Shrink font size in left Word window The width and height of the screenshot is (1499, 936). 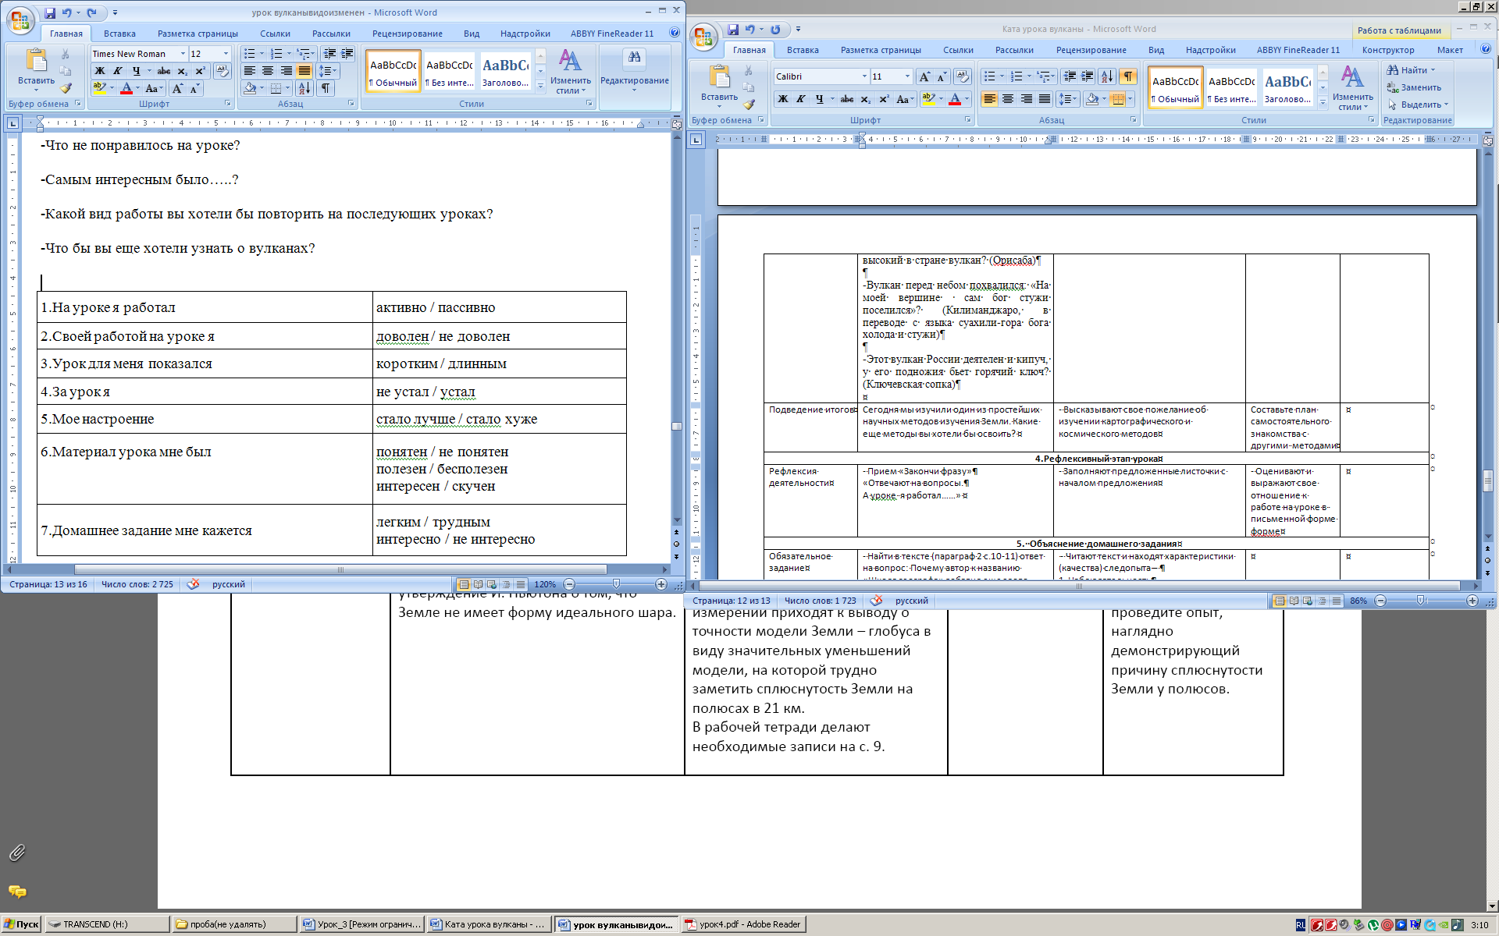tap(194, 89)
